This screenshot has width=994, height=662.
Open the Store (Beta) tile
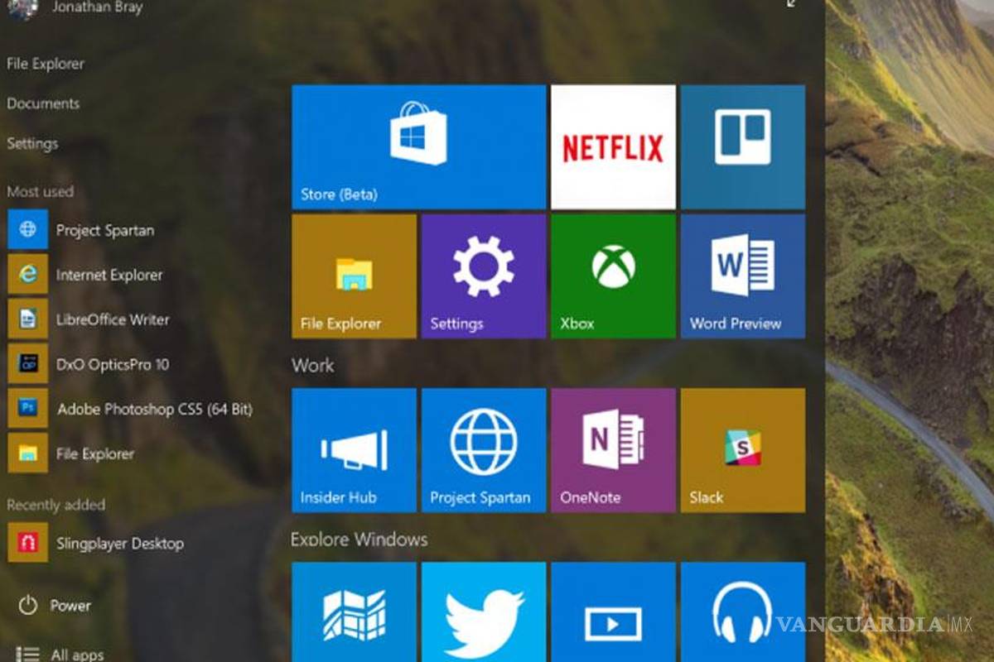click(417, 145)
